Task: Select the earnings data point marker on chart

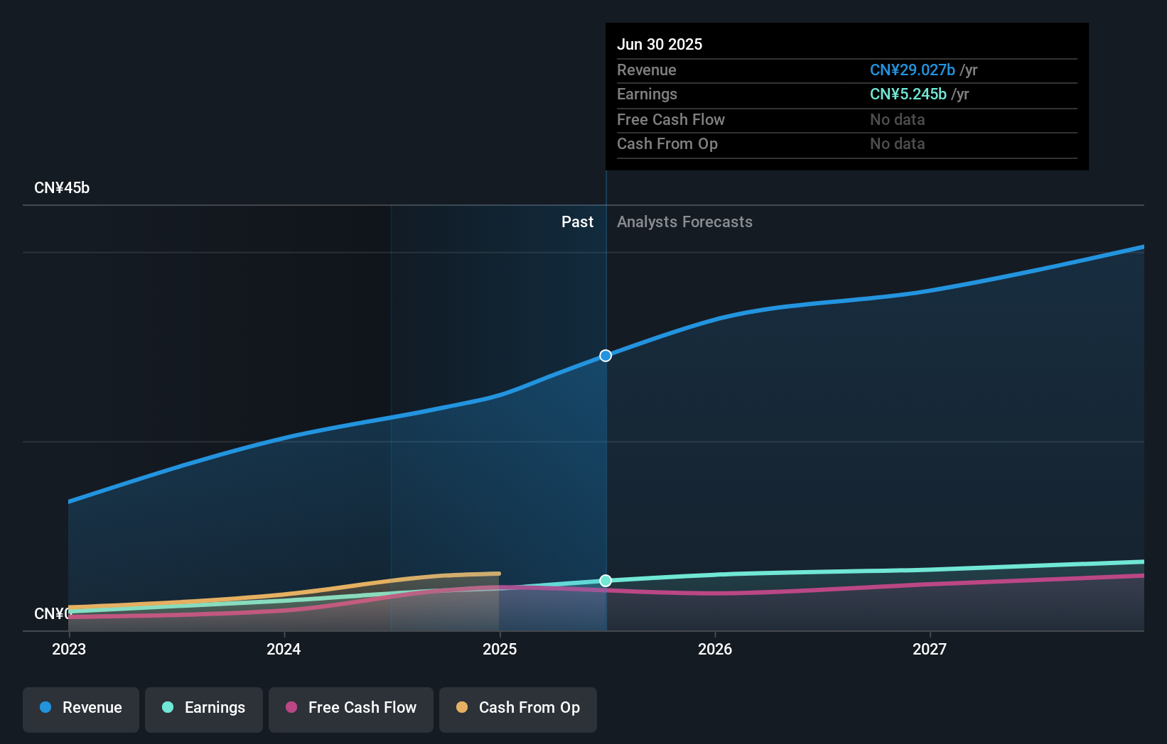Action: [x=605, y=581]
